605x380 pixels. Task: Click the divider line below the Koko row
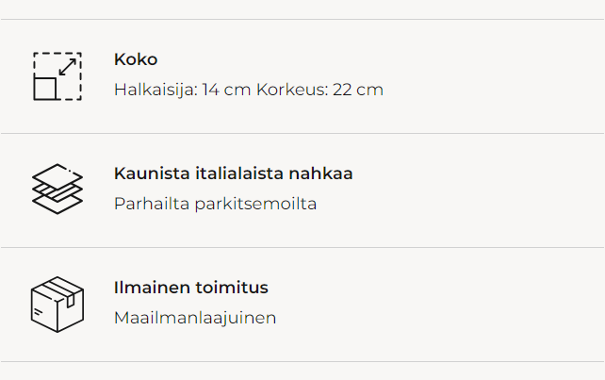(x=302, y=134)
